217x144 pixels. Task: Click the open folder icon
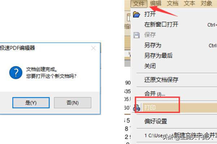pos(136,14)
